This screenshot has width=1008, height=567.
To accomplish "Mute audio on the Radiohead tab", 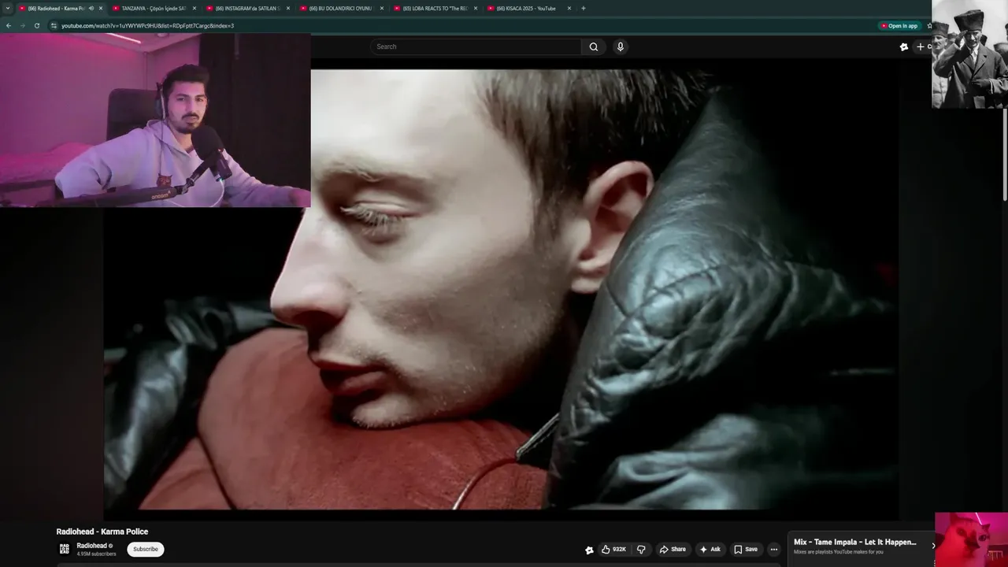I will [x=91, y=8].
